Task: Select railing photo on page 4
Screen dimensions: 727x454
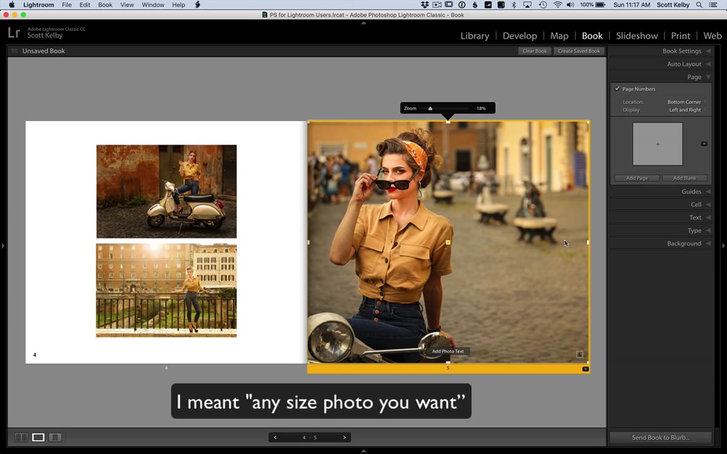Action: click(x=167, y=291)
